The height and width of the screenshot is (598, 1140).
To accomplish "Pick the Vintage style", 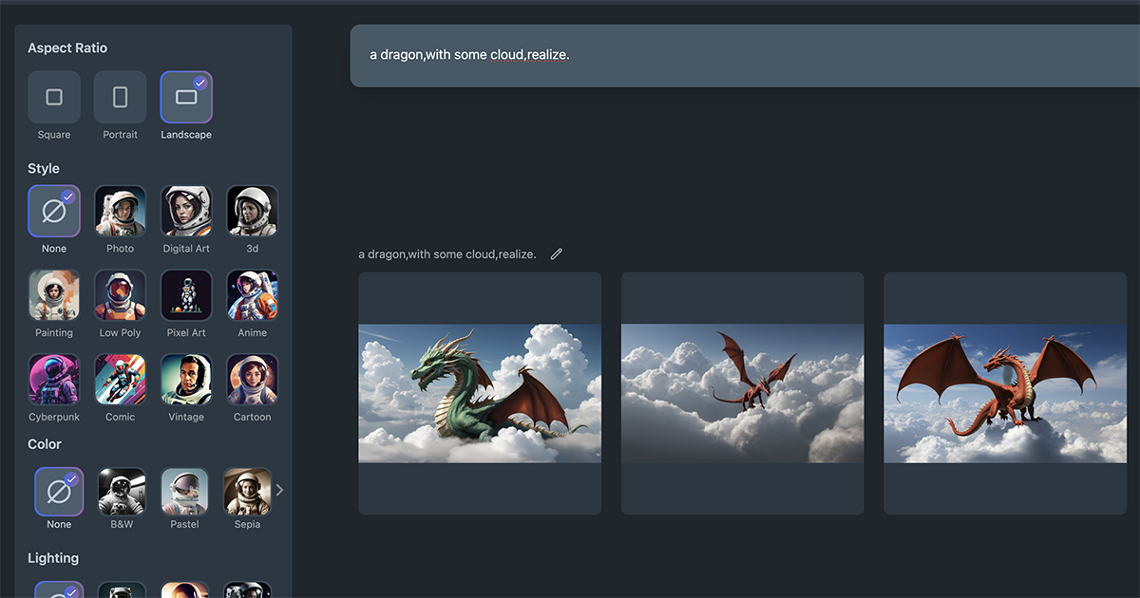I will (x=186, y=380).
